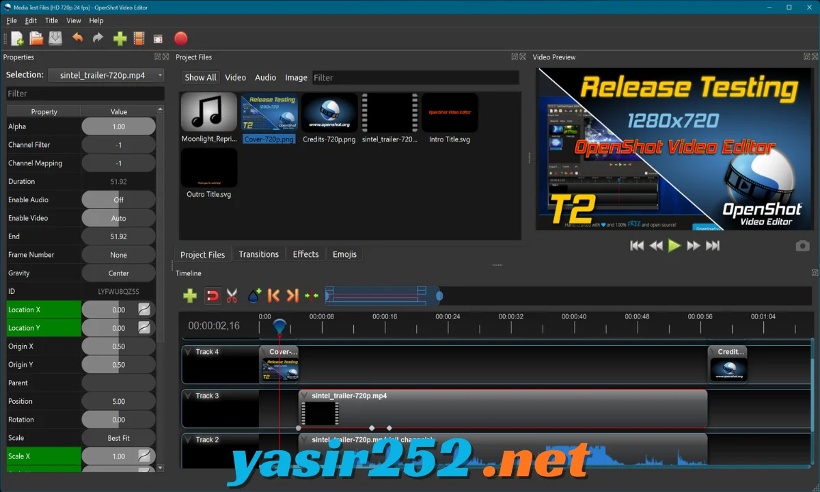Add a marker with the droplet icon
Image resolution: width=820 pixels, height=492 pixels.
point(254,296)
